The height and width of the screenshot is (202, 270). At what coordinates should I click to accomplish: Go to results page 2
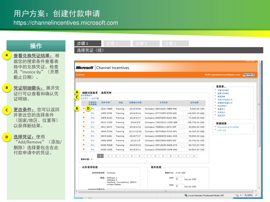(x=108, y=156)
